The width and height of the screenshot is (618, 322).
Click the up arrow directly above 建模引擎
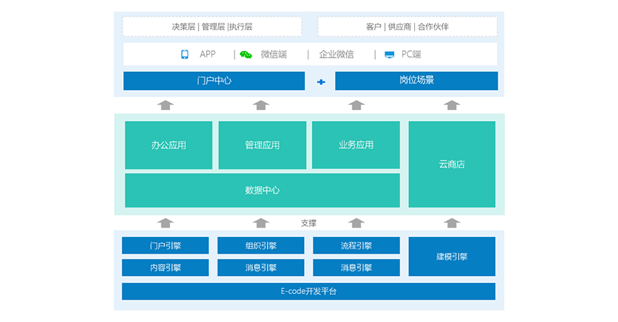click(x=452, y=223)
